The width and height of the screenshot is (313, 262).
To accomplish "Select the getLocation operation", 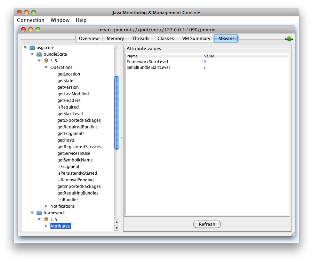I will click(69, 74).
